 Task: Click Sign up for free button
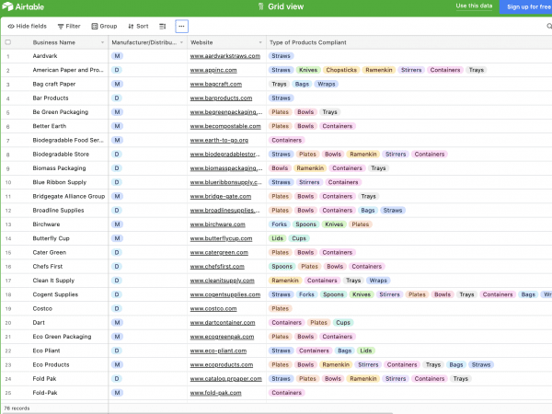coord(526,7)
